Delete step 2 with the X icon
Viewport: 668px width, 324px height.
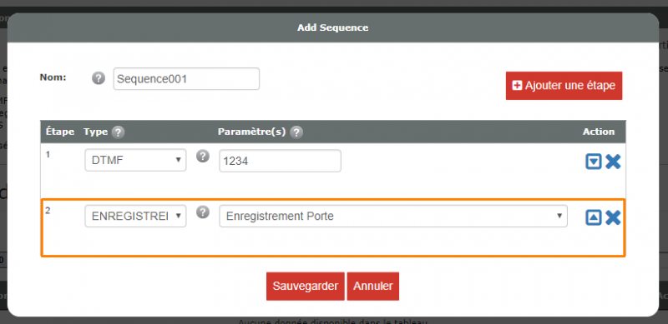coord(613,217)
